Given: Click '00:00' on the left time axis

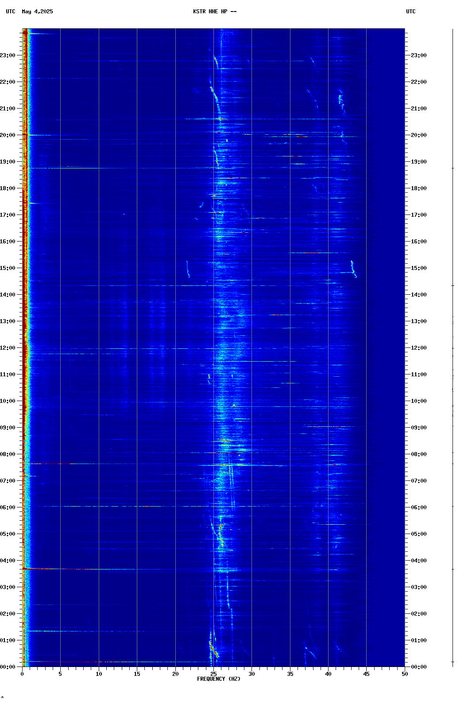Looking at the screenshot, I should (x=8, y=667).
